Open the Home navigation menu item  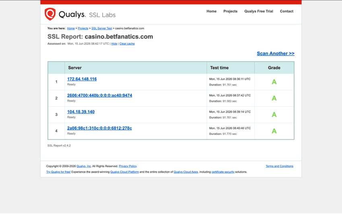tap(211, 11)
